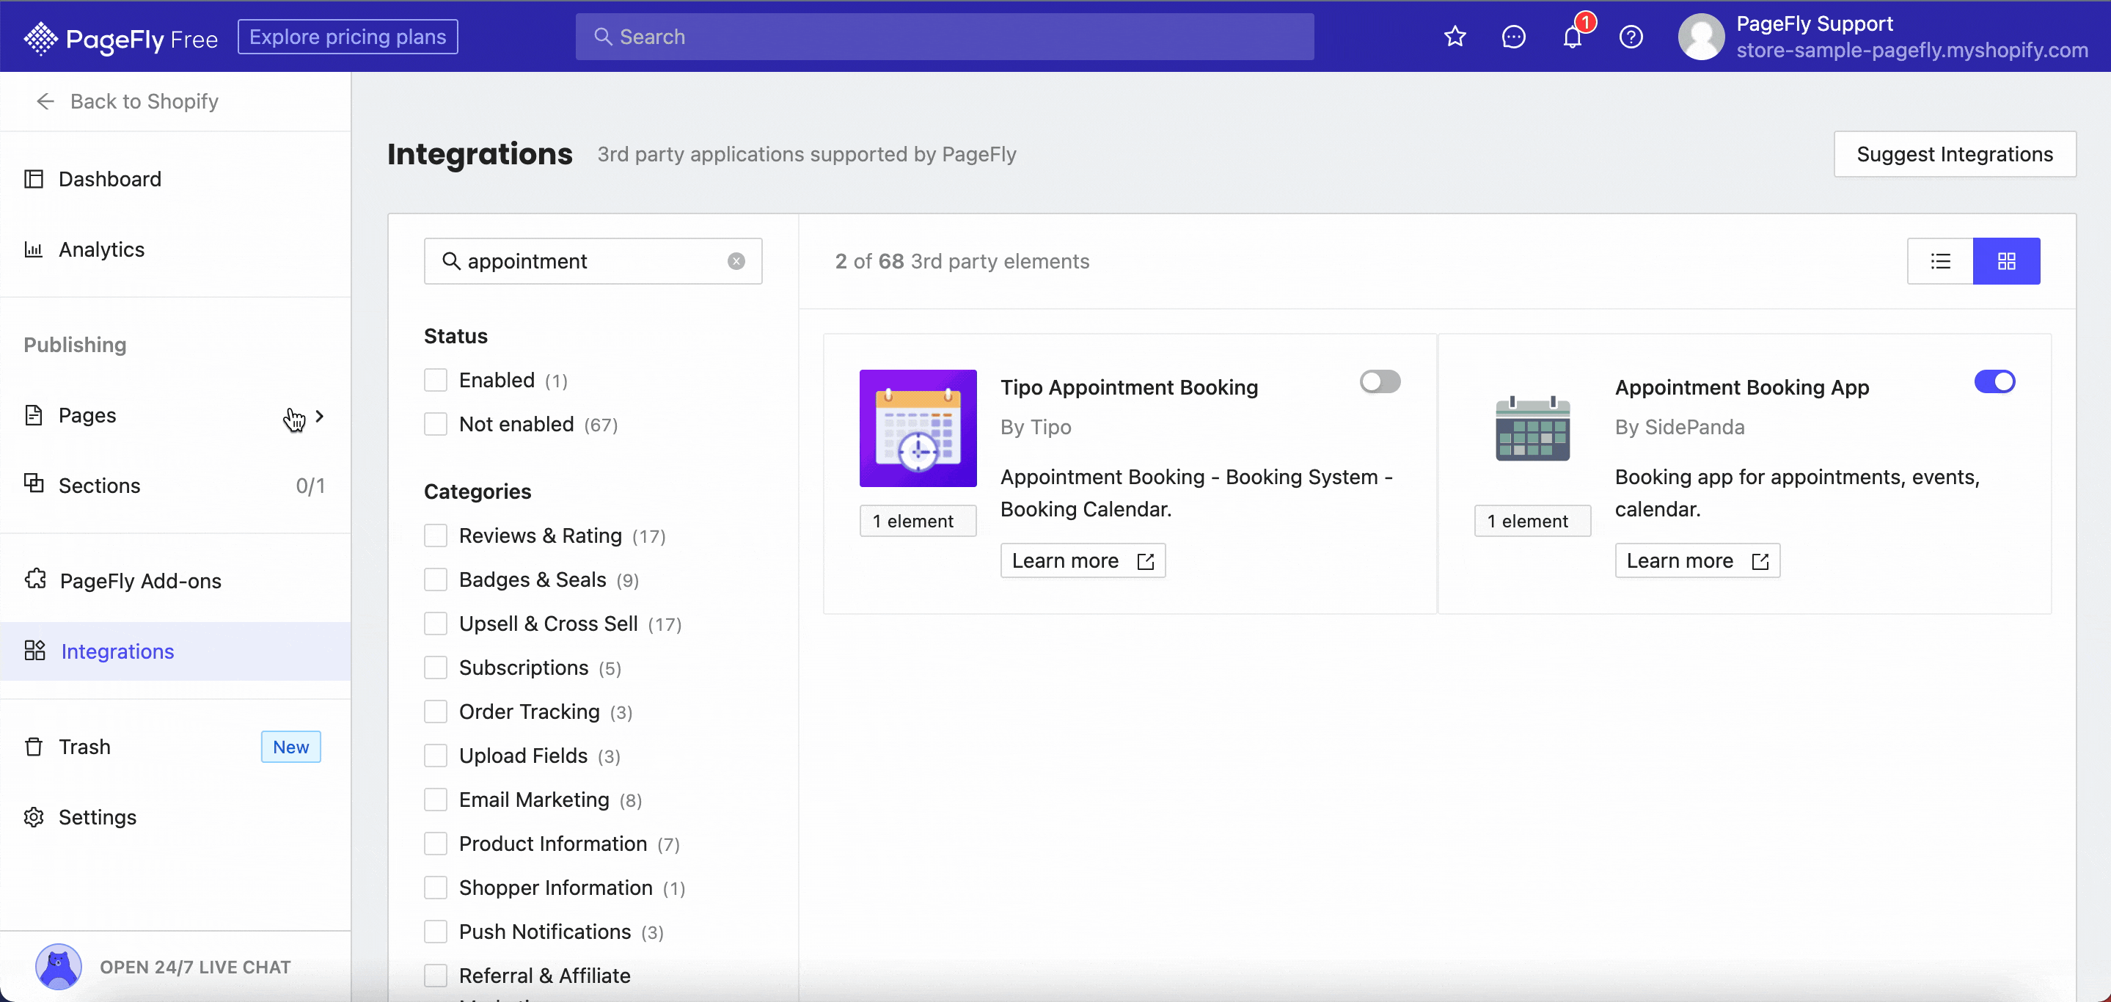Click the Trash bin icon
The height and width of the screenshot is (1002, 2111).
coord(34,747)
